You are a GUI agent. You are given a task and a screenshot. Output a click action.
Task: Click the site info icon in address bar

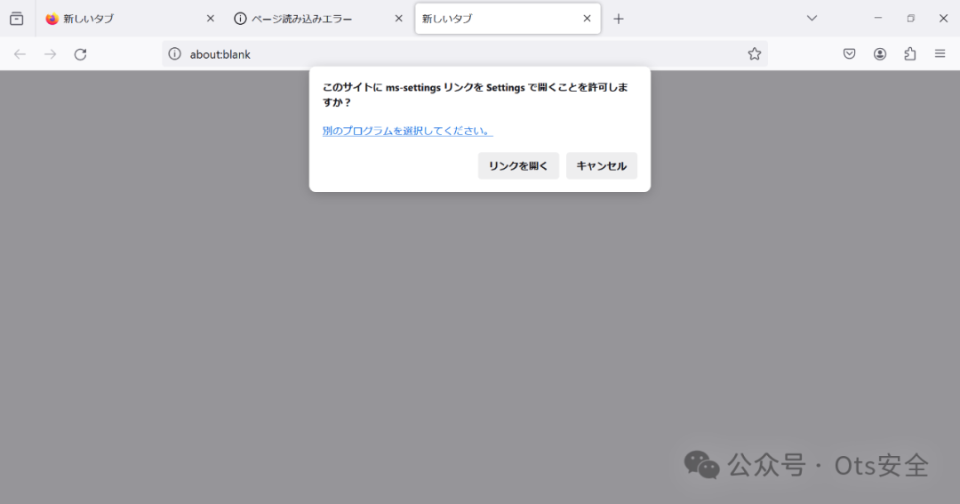(175, 54)
